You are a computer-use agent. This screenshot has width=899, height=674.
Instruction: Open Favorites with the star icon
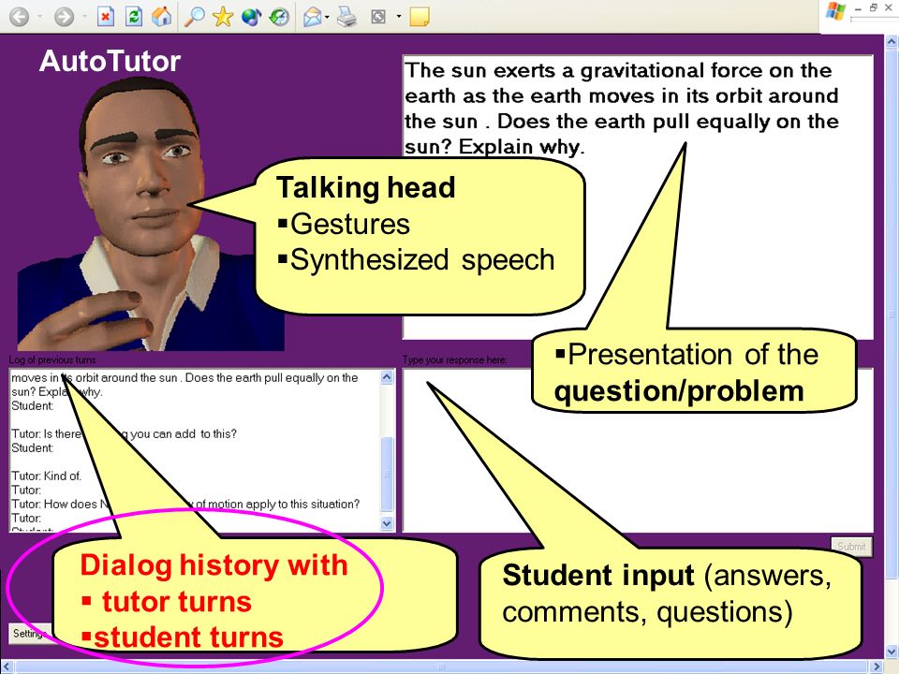[x=223, y=17]
